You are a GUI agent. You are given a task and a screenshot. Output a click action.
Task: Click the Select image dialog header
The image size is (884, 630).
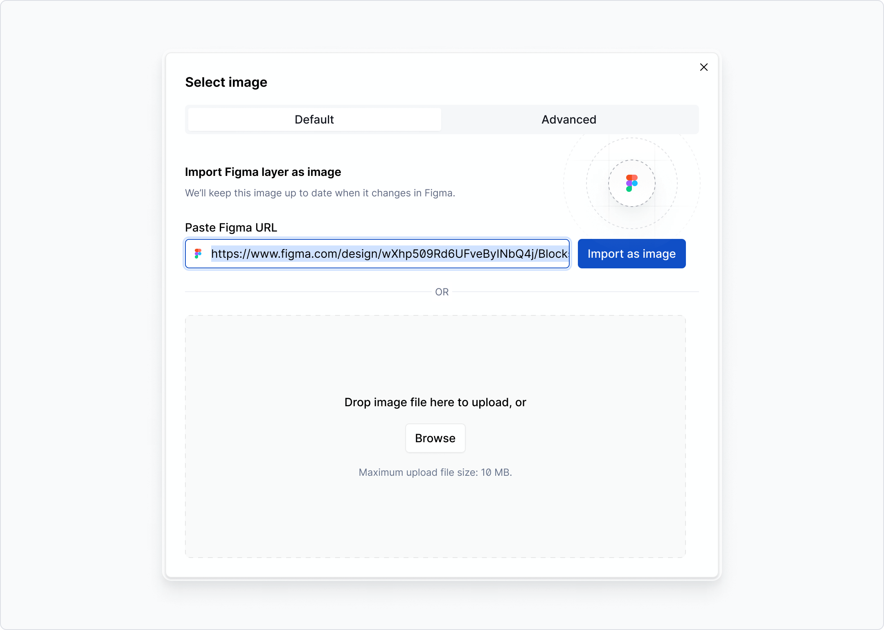coord(226,82)
